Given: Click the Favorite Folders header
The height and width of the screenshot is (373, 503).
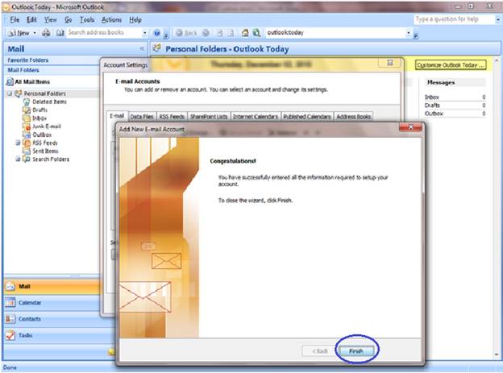Looking at the screenshot, I should tap(53, 60).
